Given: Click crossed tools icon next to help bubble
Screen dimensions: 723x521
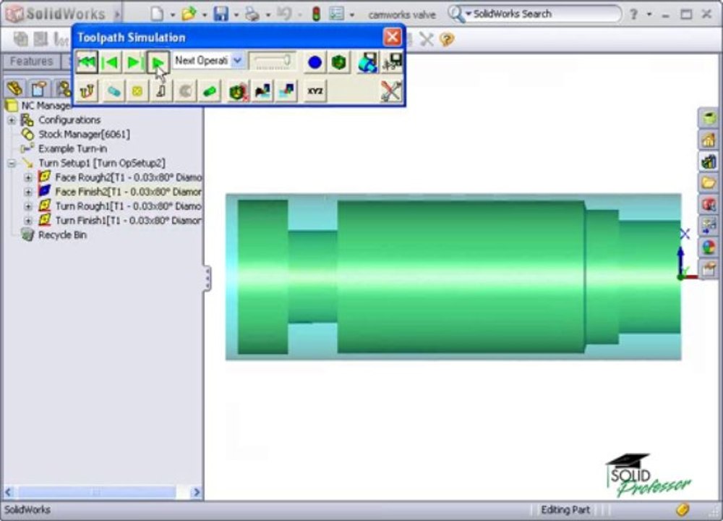Looking at the screenshot, I should 427,39.
